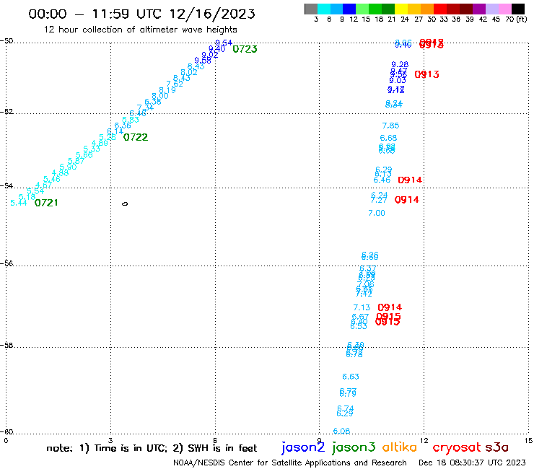
Task: Select the orange legend swatch near 30
Action: tap(427, 9)
